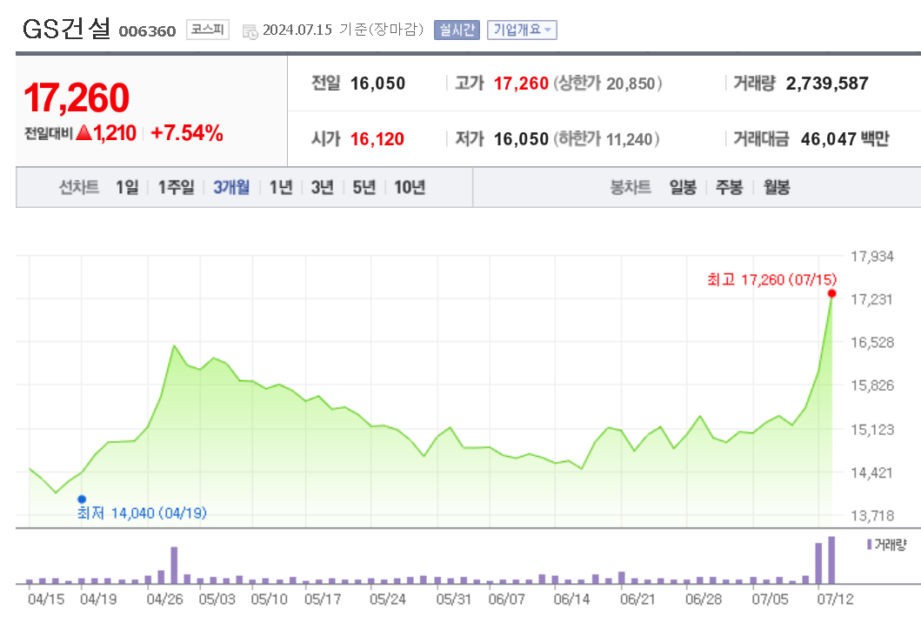Click the purple 거래량 legend swatch

(x=870, y=544)
